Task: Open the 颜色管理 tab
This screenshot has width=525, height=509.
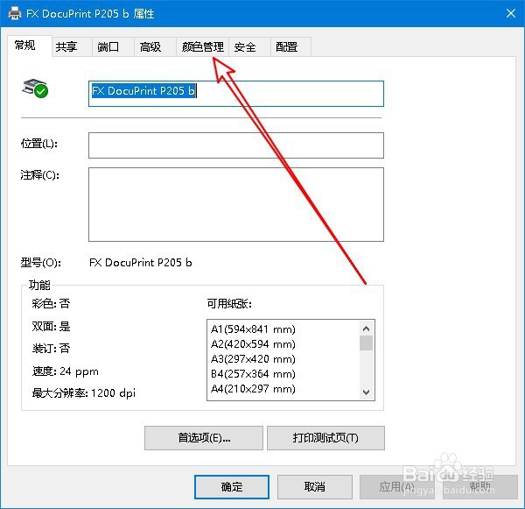Action: (203, 46)
